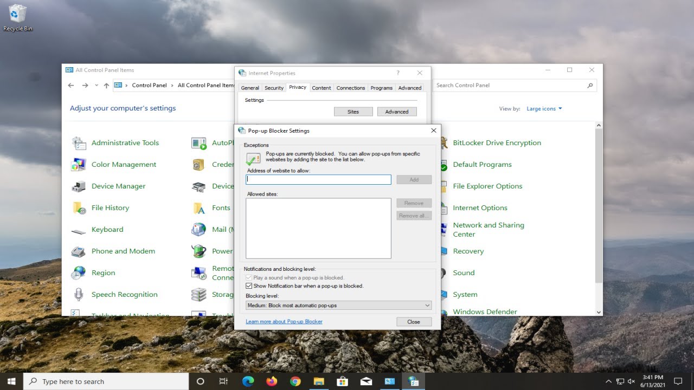
Task: Click Address of website to allow field
Action: pos(319,179)
